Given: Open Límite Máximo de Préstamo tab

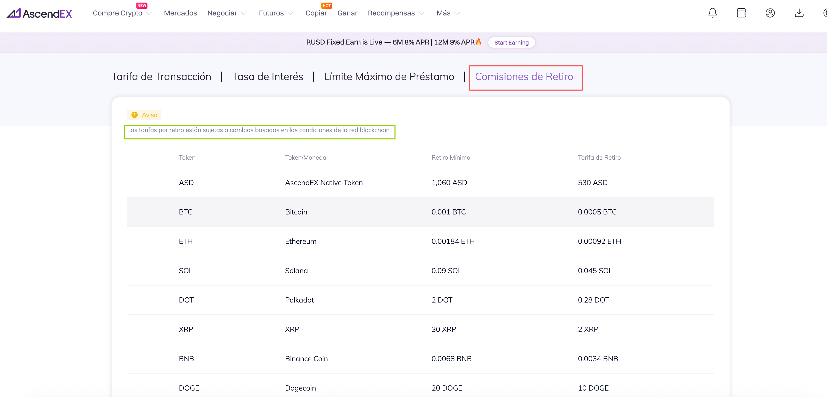Looking at the screenshot, I should click(x=389, y=77).
